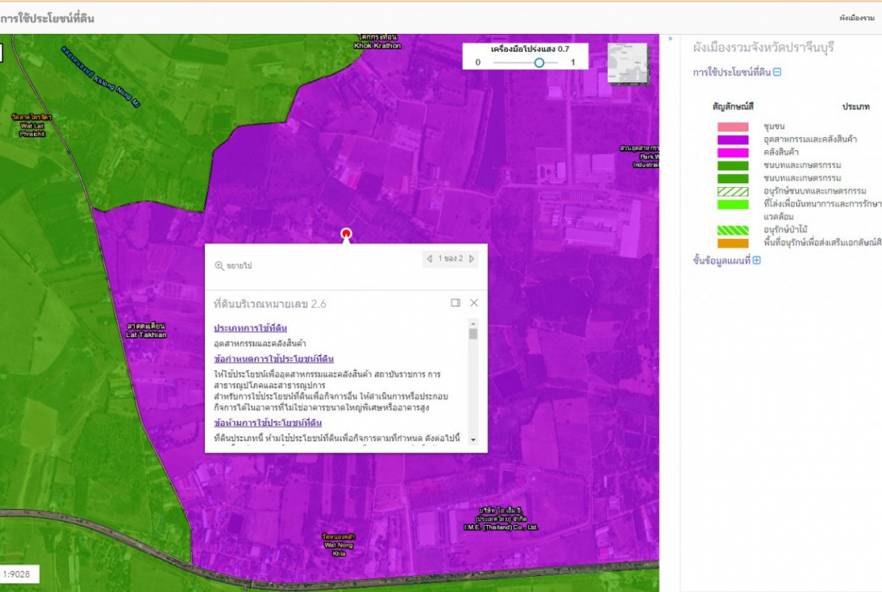Select the orange พื้นที่อนุรักษ์ legend swatch

733,243
